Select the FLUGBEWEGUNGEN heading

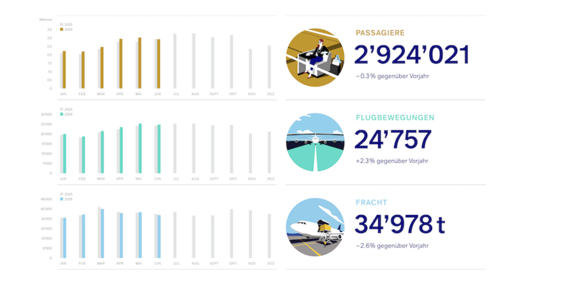[395, 117]
